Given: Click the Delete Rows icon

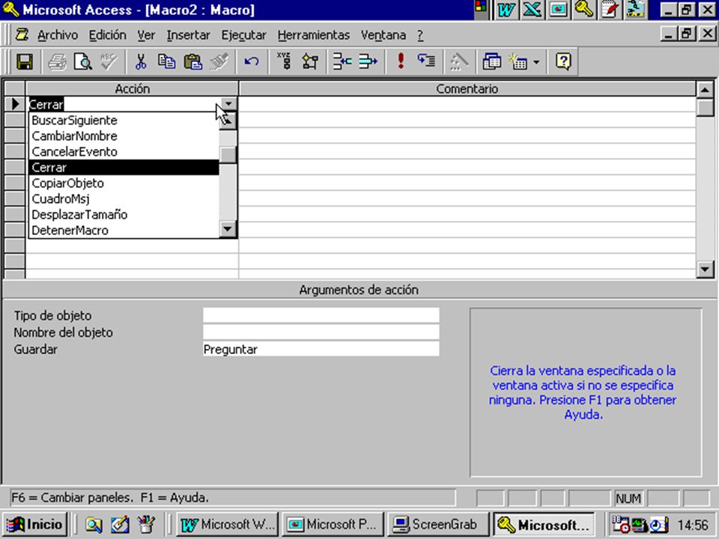Looking at the screenshot, I should [368, 61].
